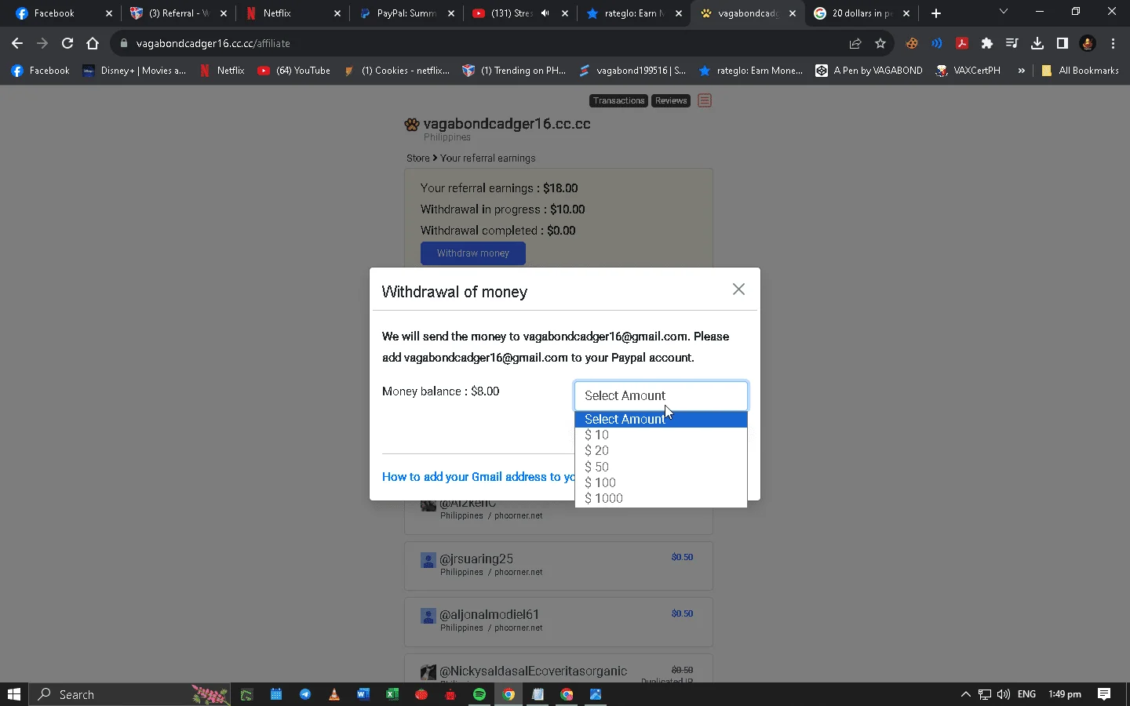Screen dimensions: 1130x706
Task: Open the Chrome profile avatar
Action: pyautogui.click(x=1088, y=43)
